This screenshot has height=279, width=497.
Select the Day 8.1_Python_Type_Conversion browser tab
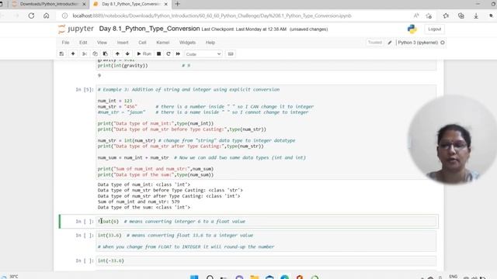[x=130, y=4]
